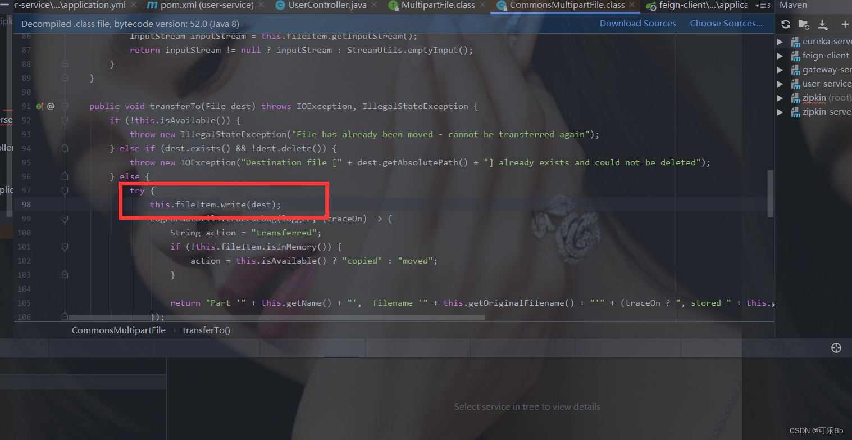Click transferTo() in the breadcrumb bar
The width and height of the screenshot is (852, 440).
tap(206, 330)
